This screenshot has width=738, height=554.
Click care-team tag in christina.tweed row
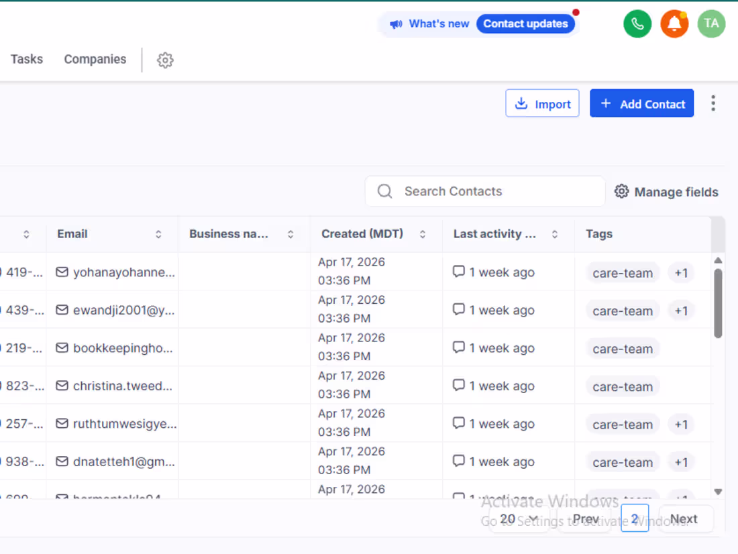coord(623,386)
